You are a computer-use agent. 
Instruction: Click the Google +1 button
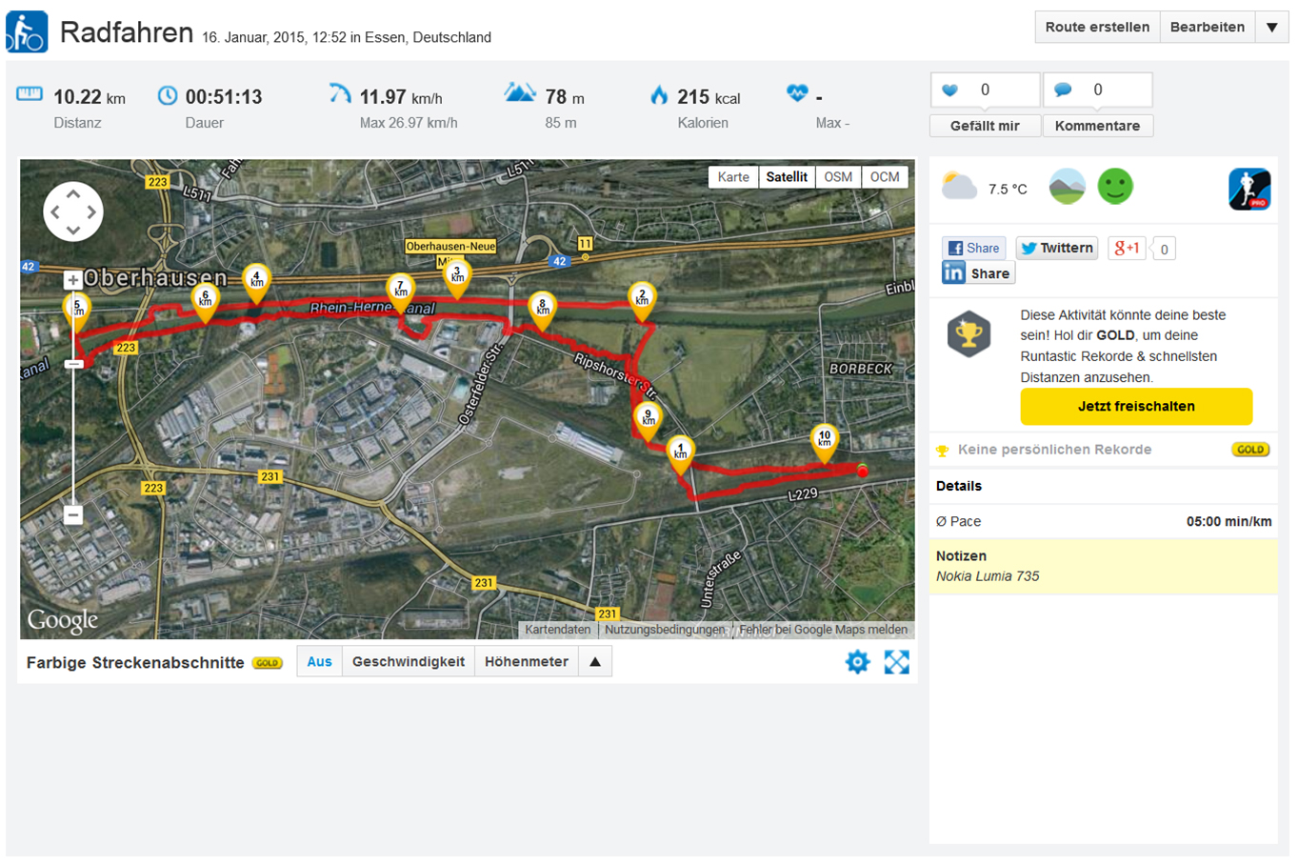[x=1127, y=249]
